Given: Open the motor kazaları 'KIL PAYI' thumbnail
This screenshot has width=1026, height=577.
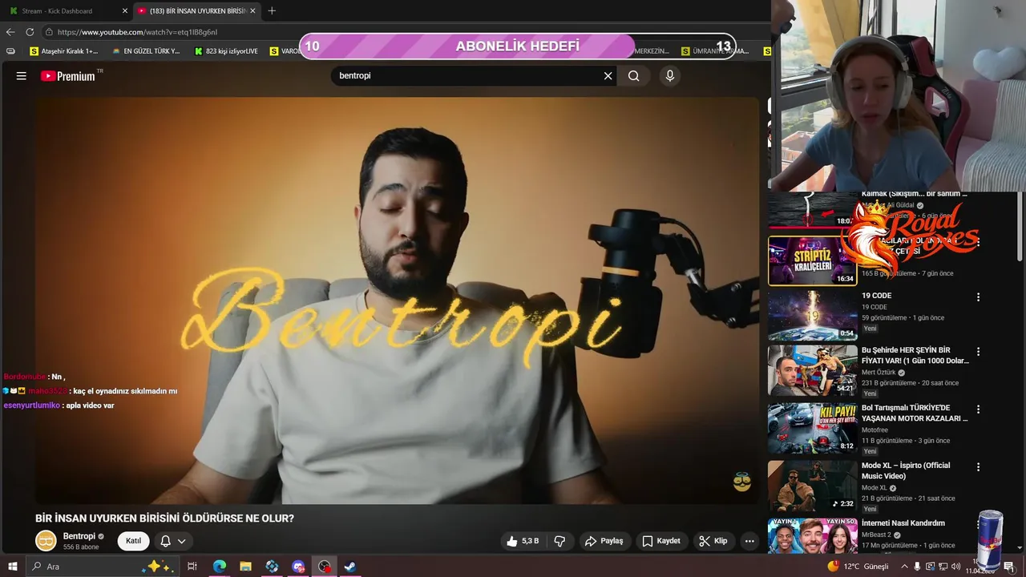Looking at the screenshot, I should click(813, 428).
